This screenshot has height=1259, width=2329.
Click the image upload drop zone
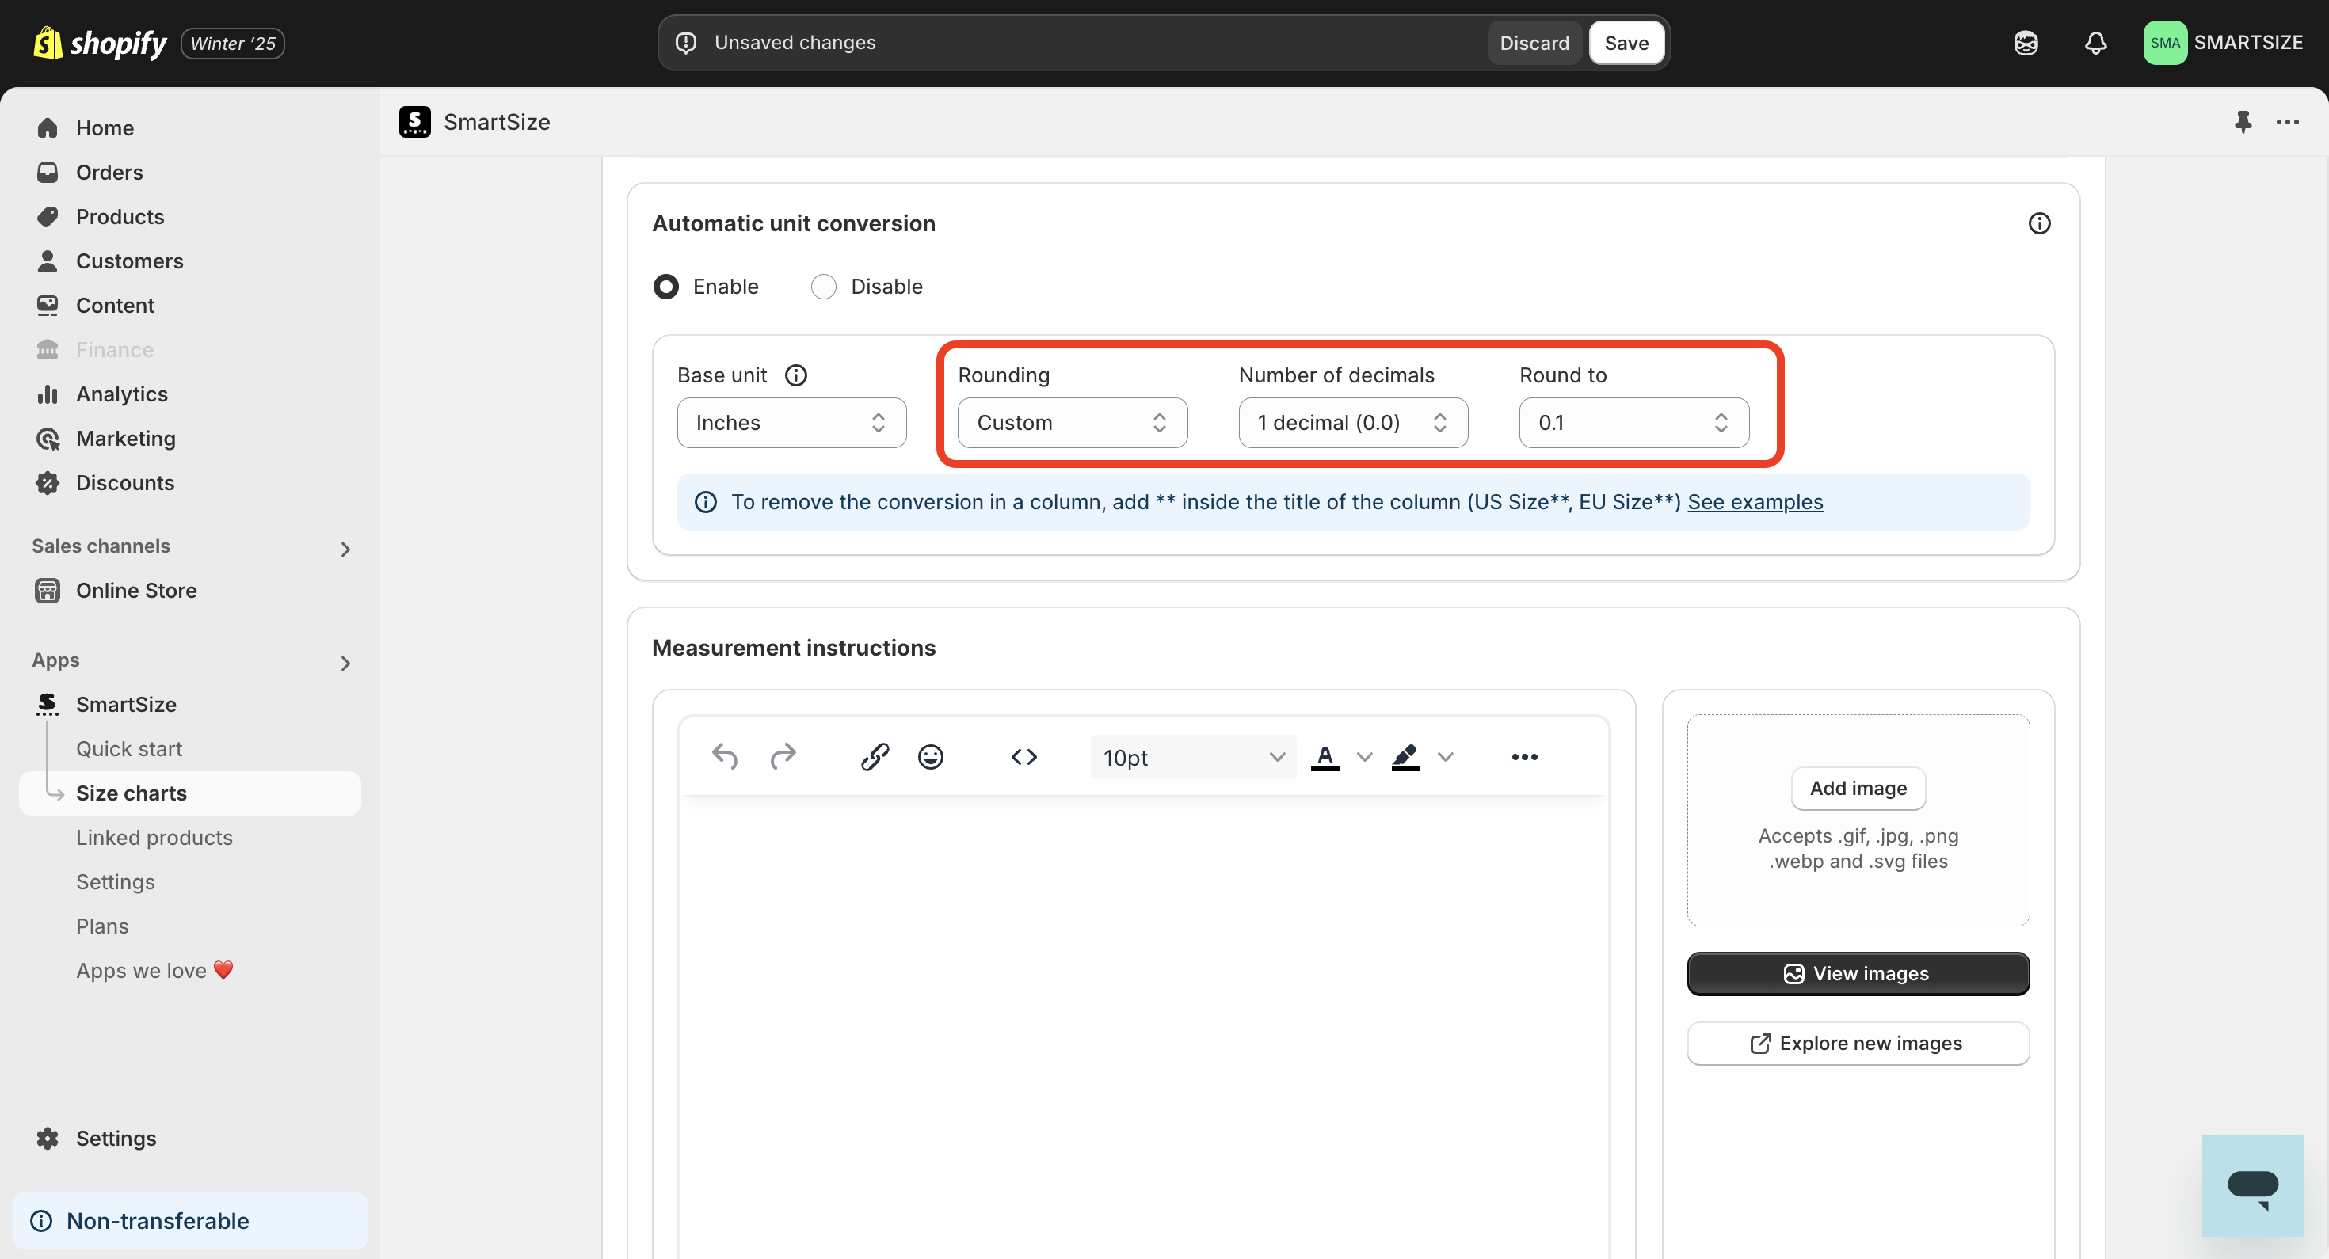pyautogui.click(x=1858, y=820)
